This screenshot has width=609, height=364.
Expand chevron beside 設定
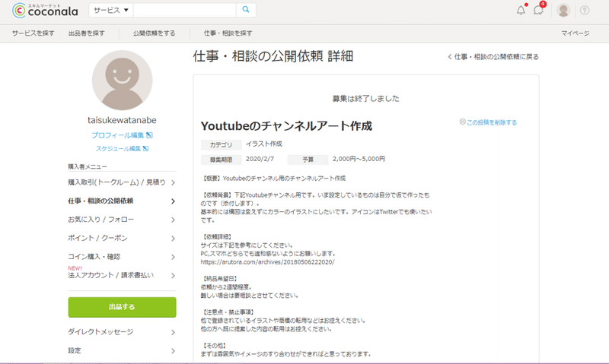pyautogui.click(x=173, y=351)
